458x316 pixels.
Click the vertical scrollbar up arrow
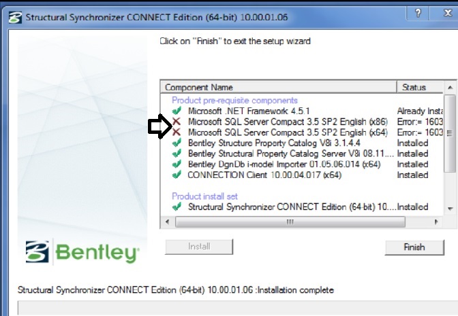[x=450, y=87]
